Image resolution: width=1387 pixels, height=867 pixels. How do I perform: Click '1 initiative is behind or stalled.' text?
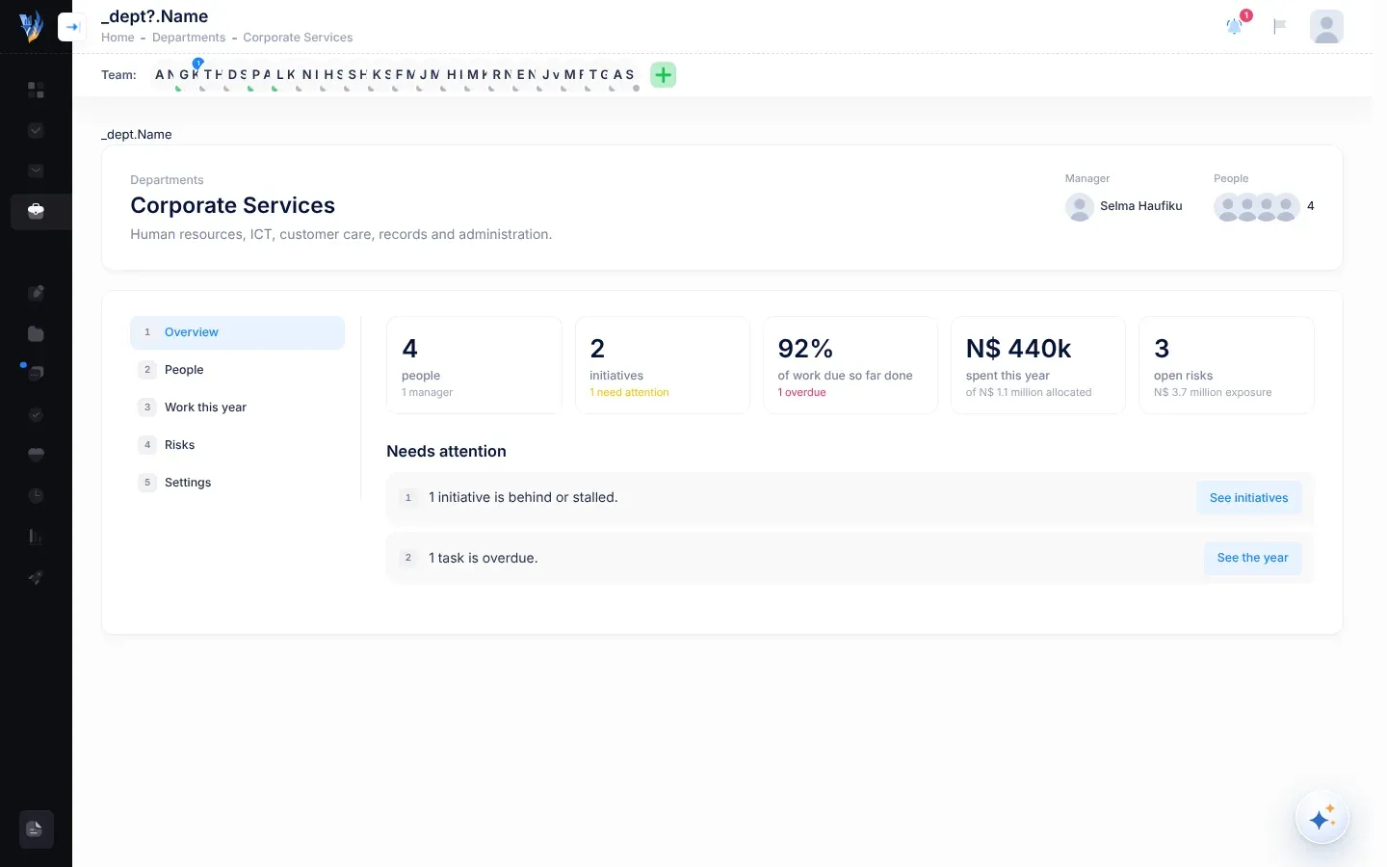click(x=523, y=498)
